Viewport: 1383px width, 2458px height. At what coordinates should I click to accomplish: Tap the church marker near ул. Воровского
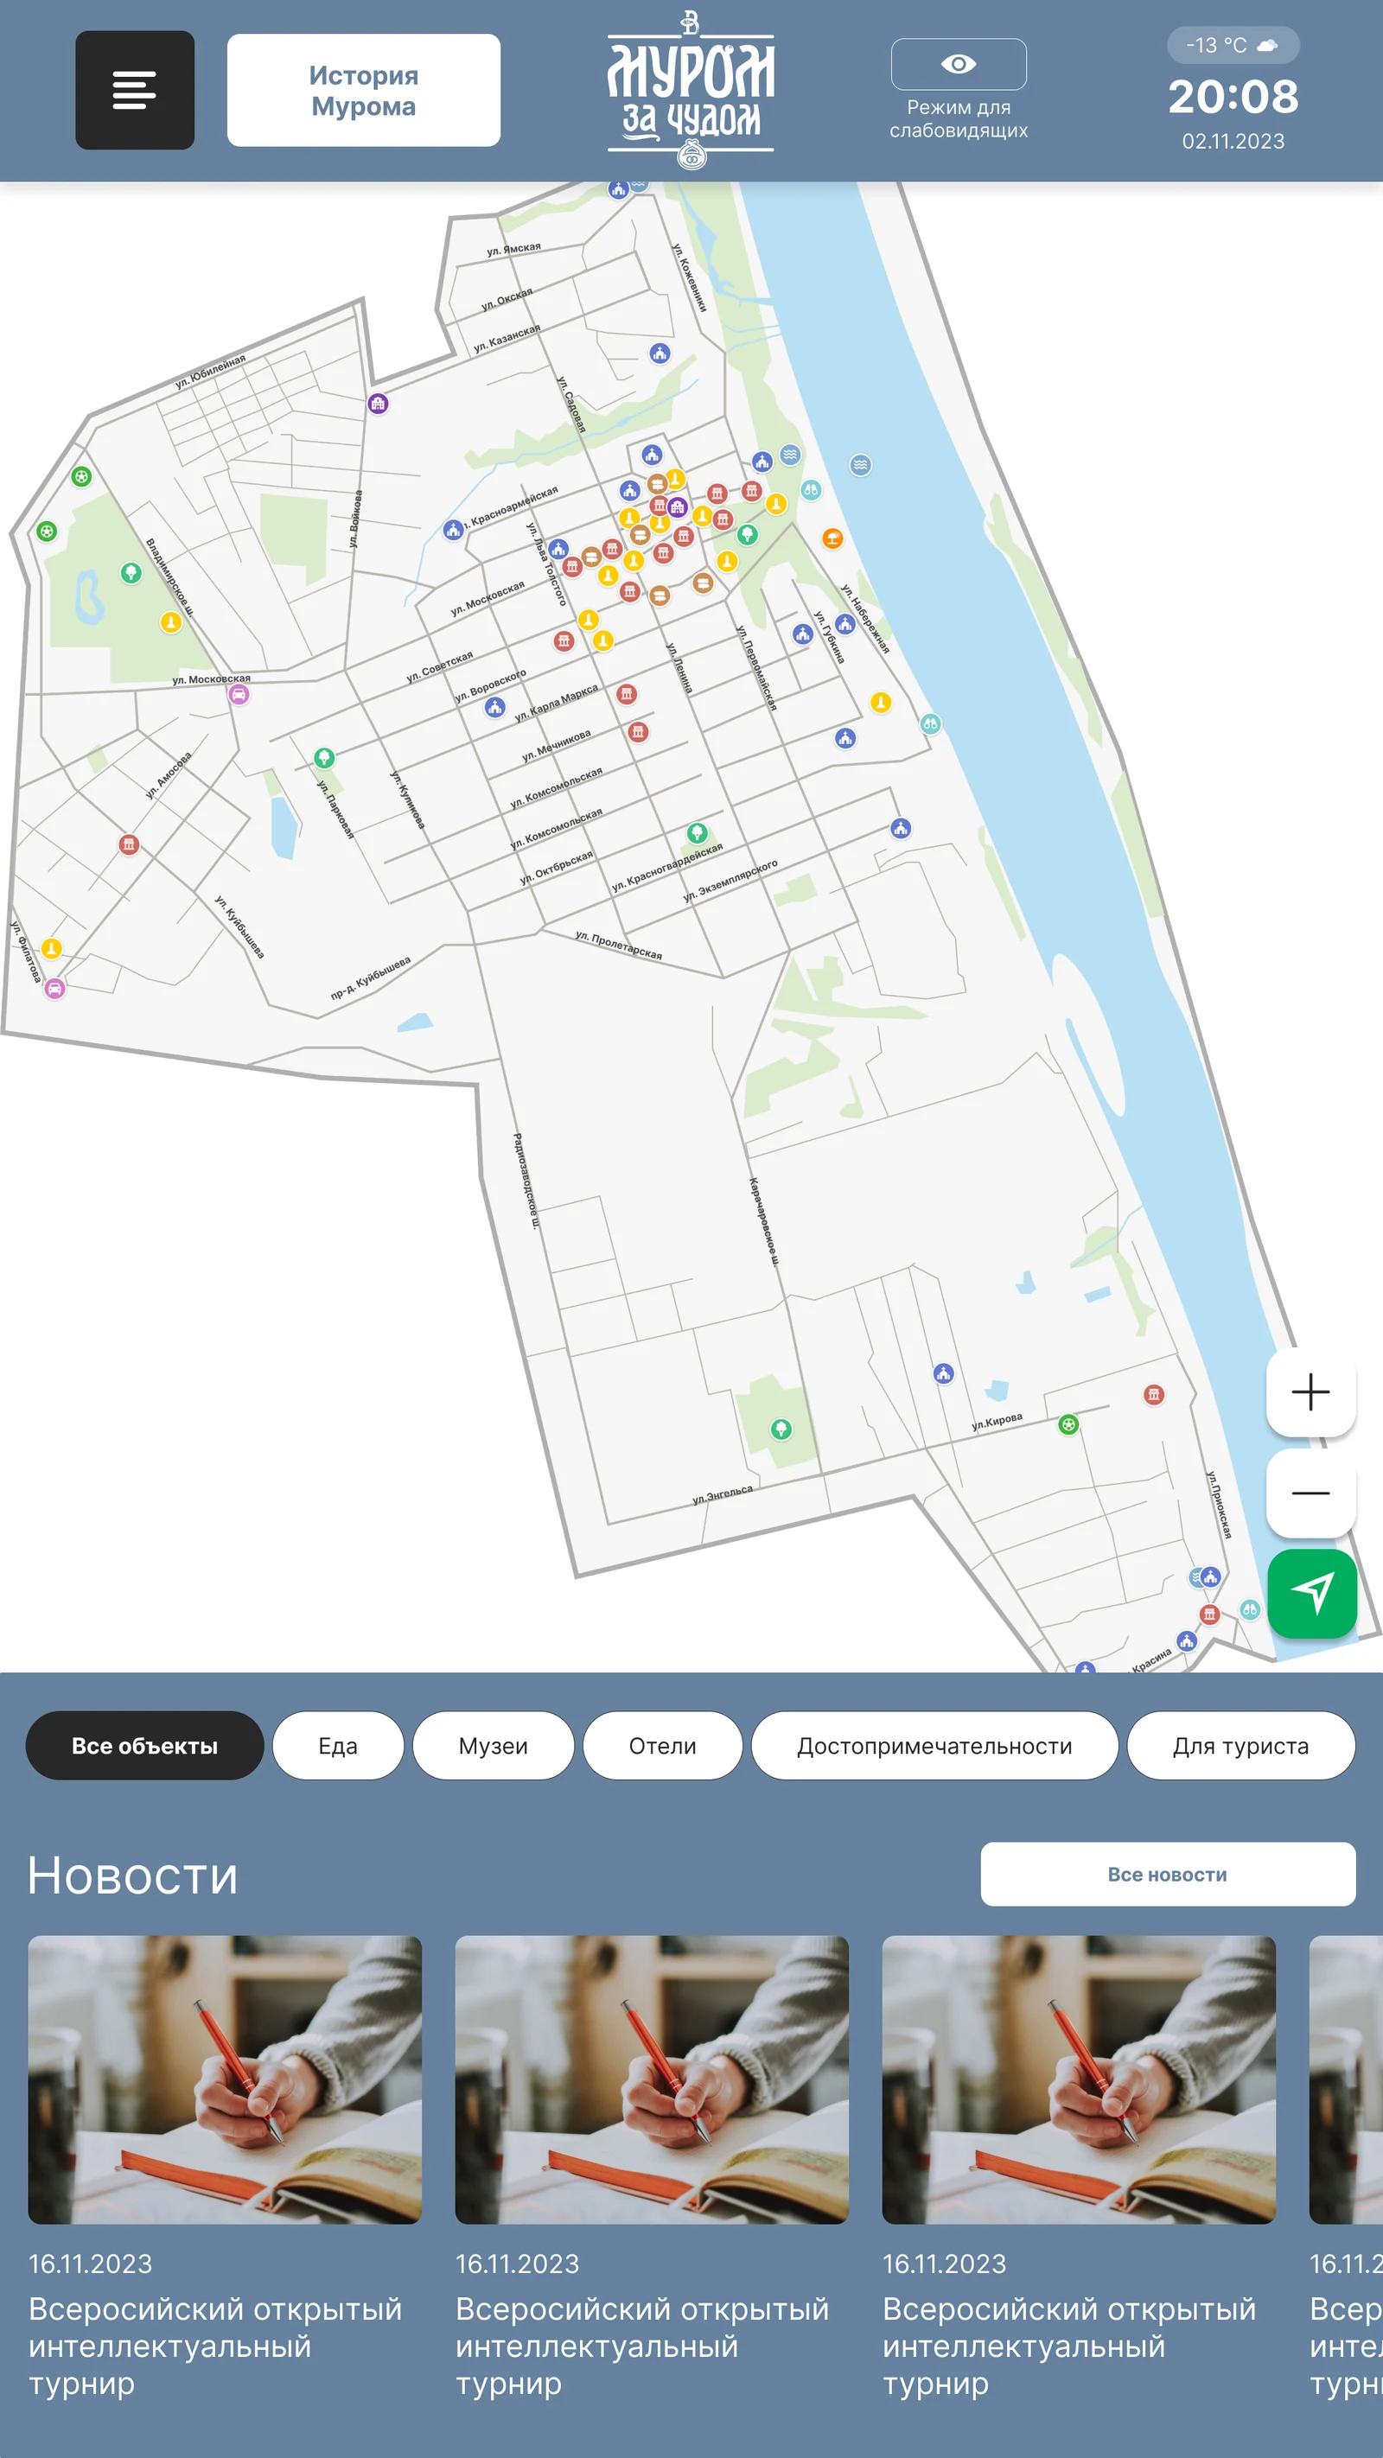pos(494,707)
